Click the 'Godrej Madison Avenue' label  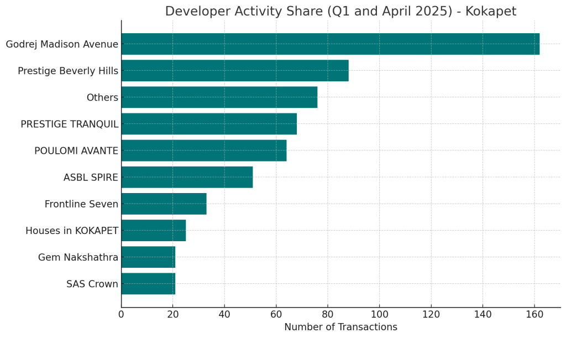coord(62,44)
